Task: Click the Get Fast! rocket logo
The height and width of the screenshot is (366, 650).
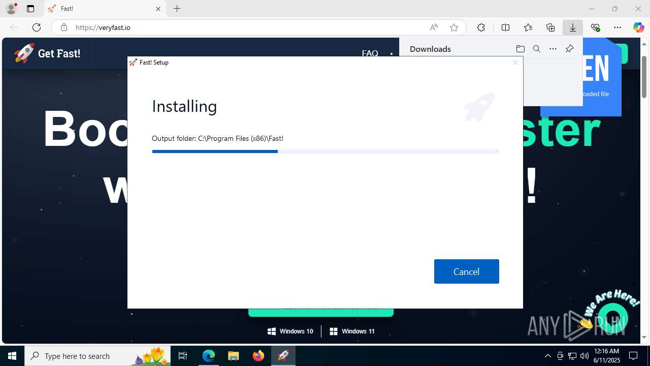Action: (x=47, y=53)
